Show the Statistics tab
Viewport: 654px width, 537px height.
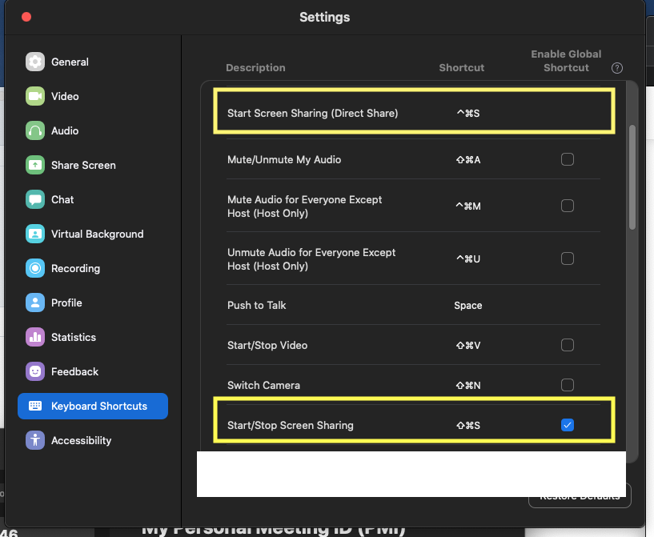click(x=93, y=337)
